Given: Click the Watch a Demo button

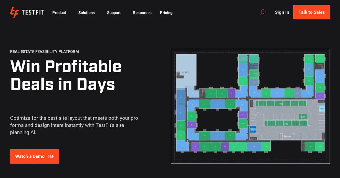Looking at the screenshot, I should click(35, 156).
